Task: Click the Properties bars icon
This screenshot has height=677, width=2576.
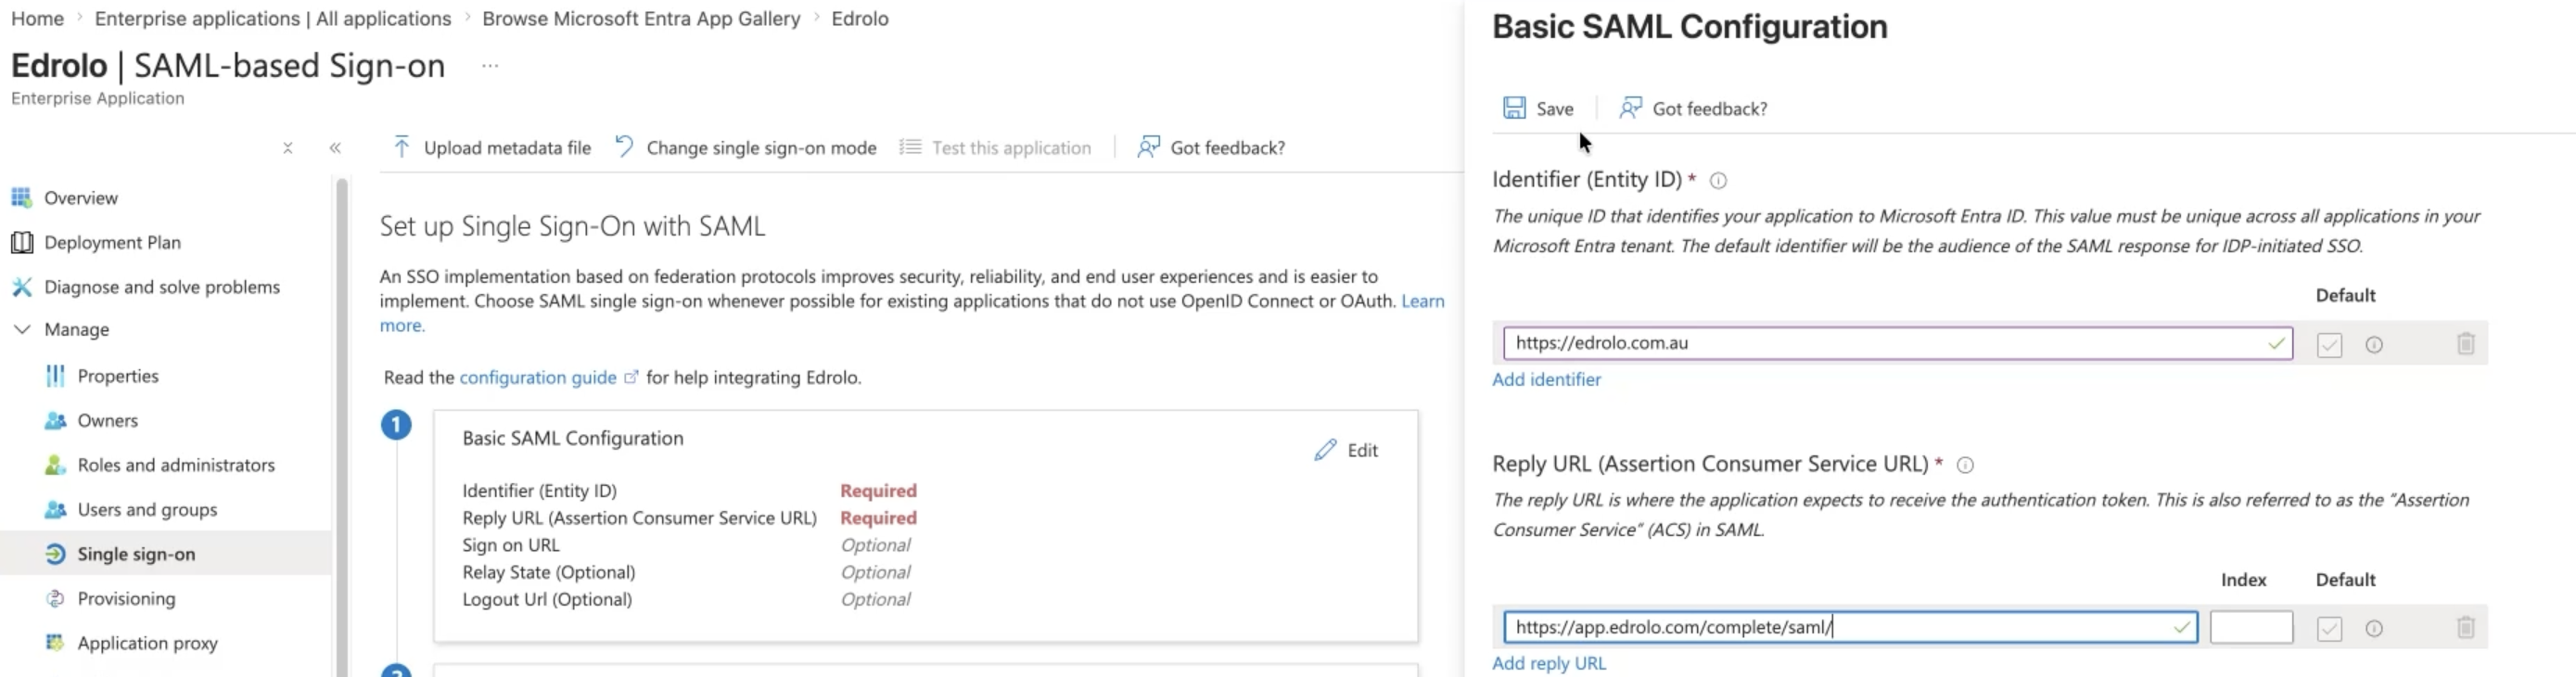Action: tap(55, 376)
